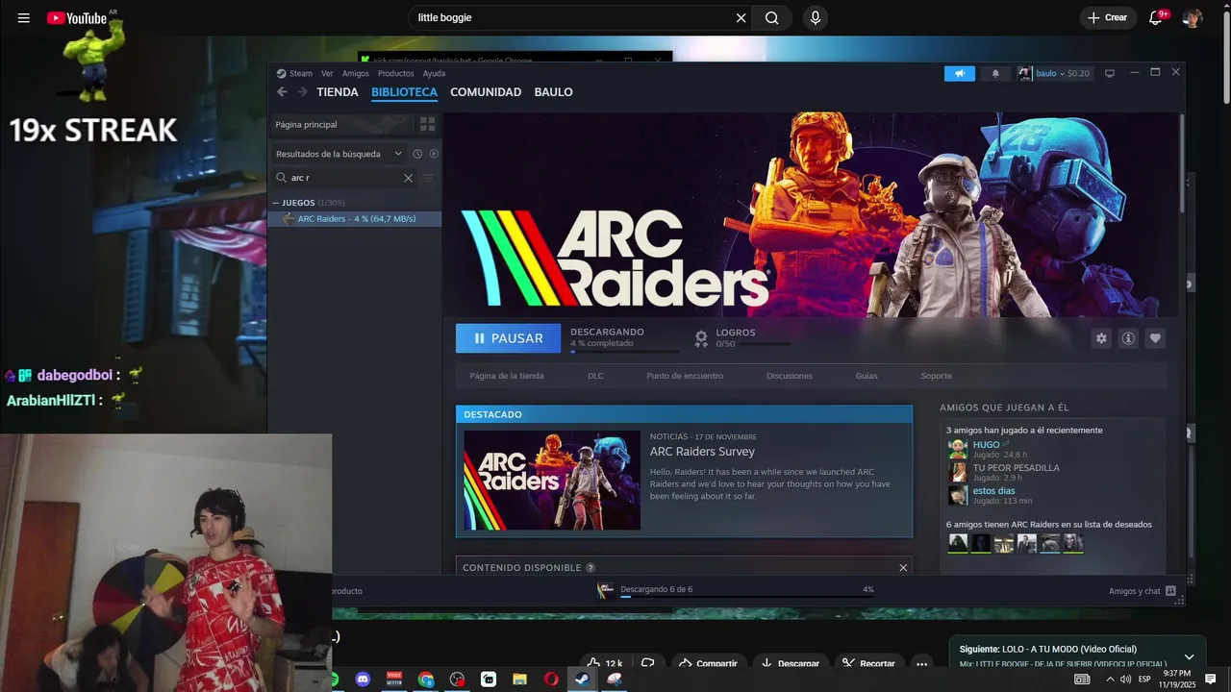
Task: Open YouTube more actions ellipsis
Action: click(921, 663)
